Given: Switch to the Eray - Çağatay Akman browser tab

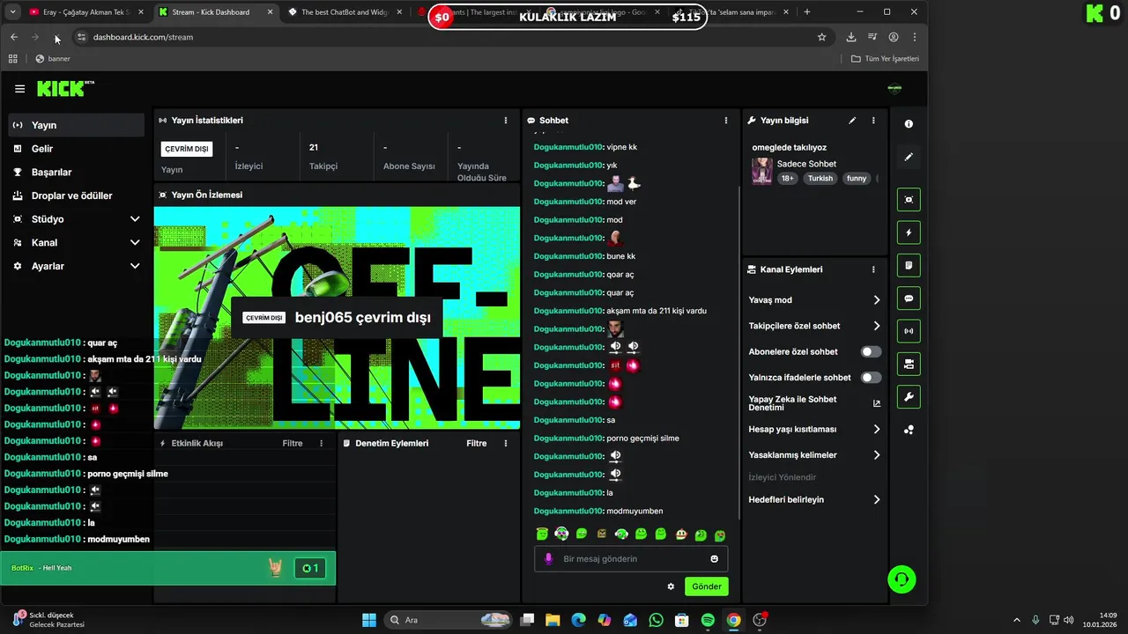Looking at the screenshot, I should coord(85,12).
